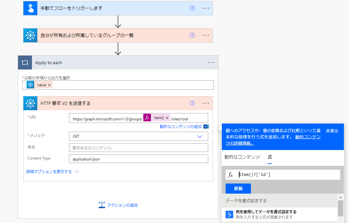Click the expression list scrollbar thumb
This screenshot has width=349, height=223.
[x=340, y=208]
